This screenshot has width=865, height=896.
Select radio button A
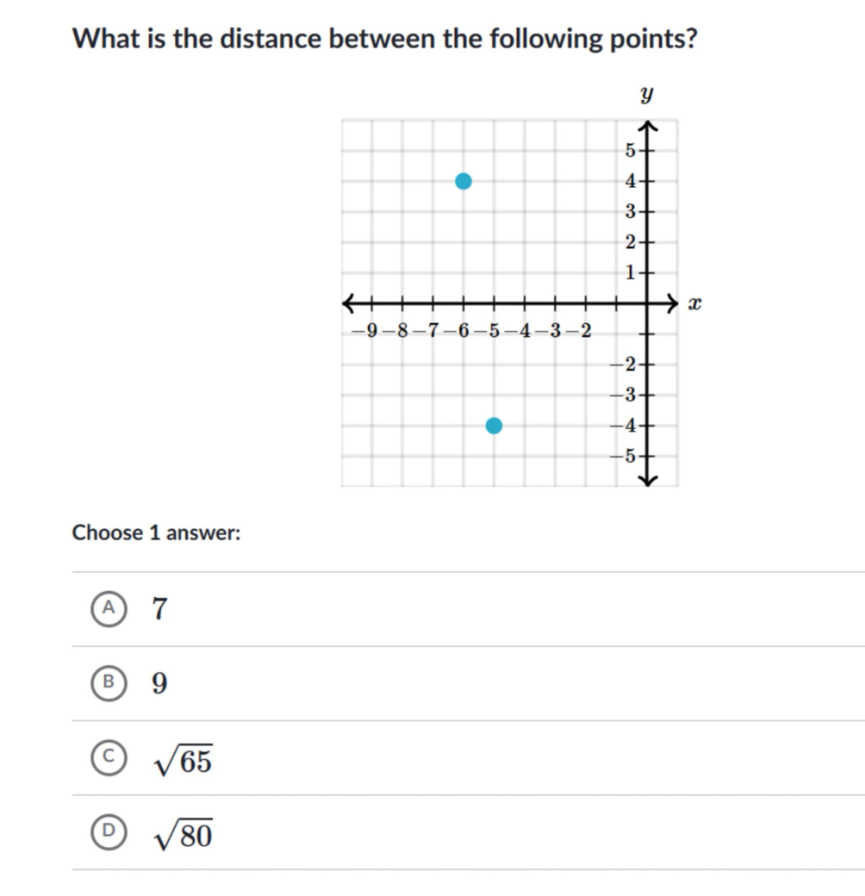[x=109, y=608]
